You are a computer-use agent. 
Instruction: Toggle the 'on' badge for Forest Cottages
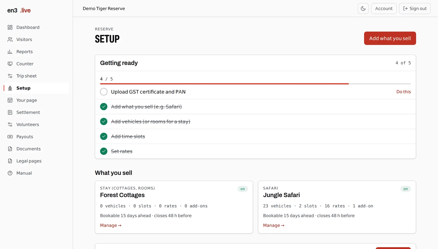pos(243,189)
